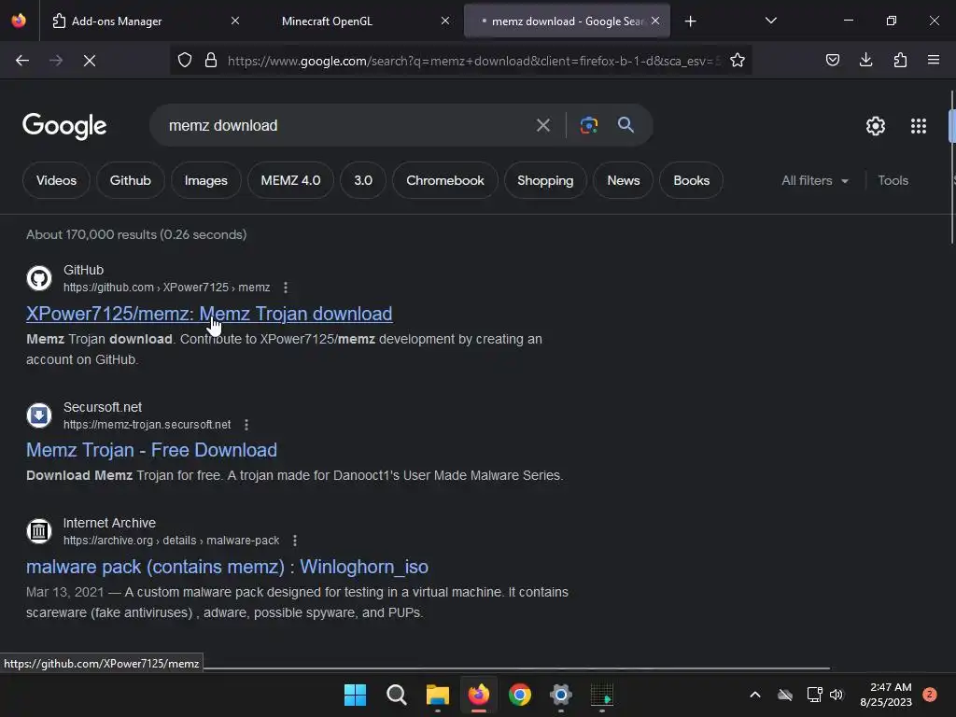Switch to Minecraft OpenGL tab
Screen dimensions: 956x717
(x=357, y=21)
